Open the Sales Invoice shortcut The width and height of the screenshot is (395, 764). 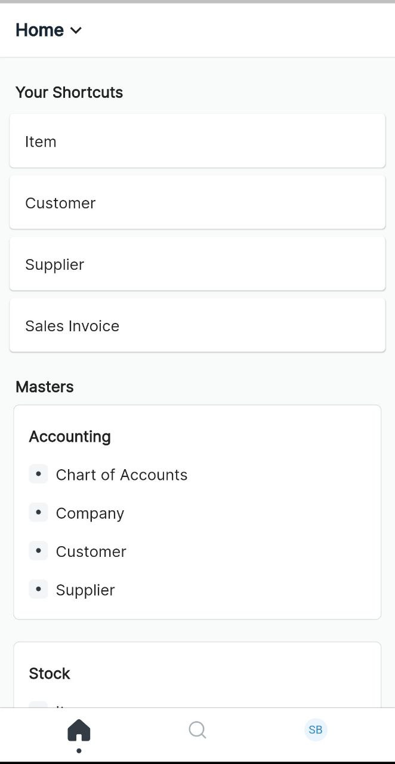coord(197,326)
